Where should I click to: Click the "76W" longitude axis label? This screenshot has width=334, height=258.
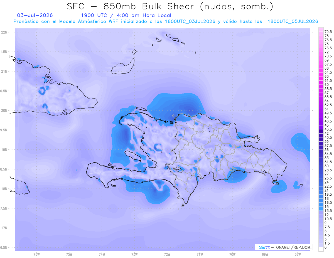(x=36, y=254)
